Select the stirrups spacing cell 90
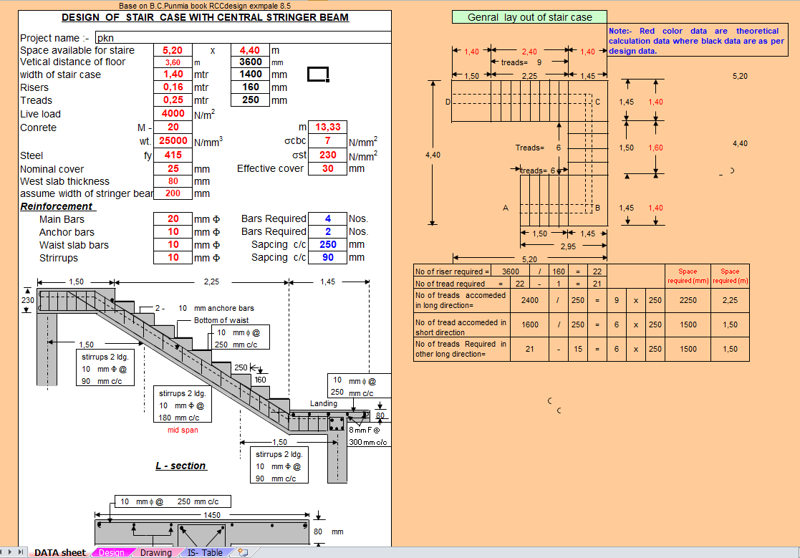This screenshot has width=800, height=558. (x=327, y=258)
